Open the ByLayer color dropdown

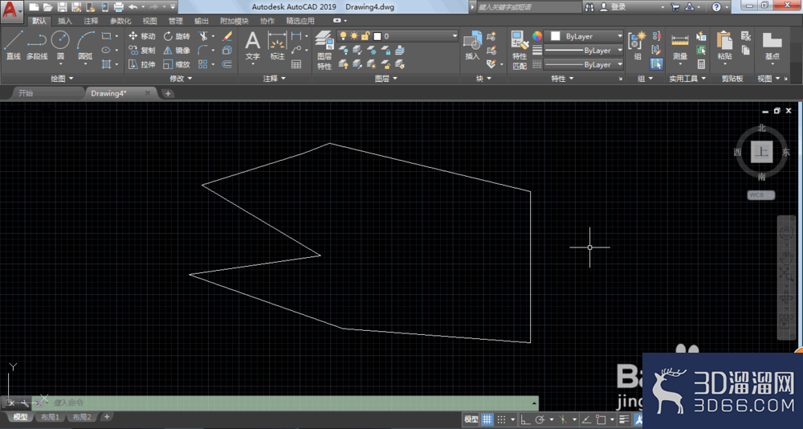pos(584,36)
